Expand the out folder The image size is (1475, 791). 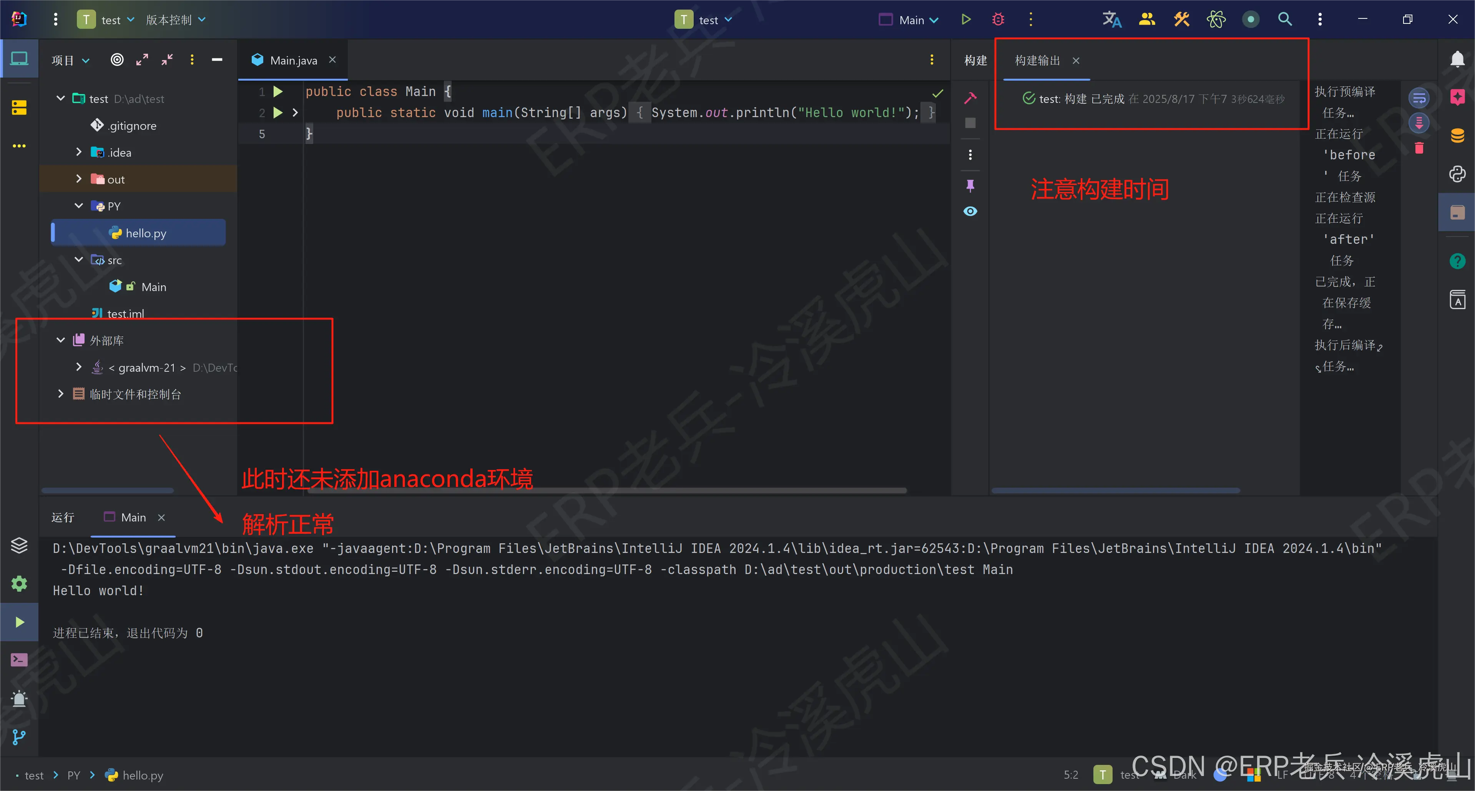click(79, 179)
